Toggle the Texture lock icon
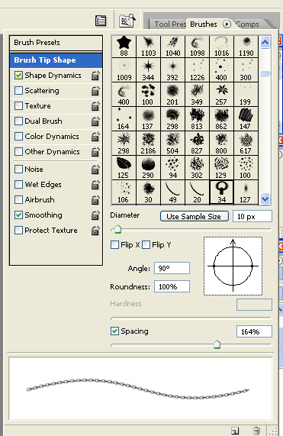 pyautogui.click(x=95, y=106)
